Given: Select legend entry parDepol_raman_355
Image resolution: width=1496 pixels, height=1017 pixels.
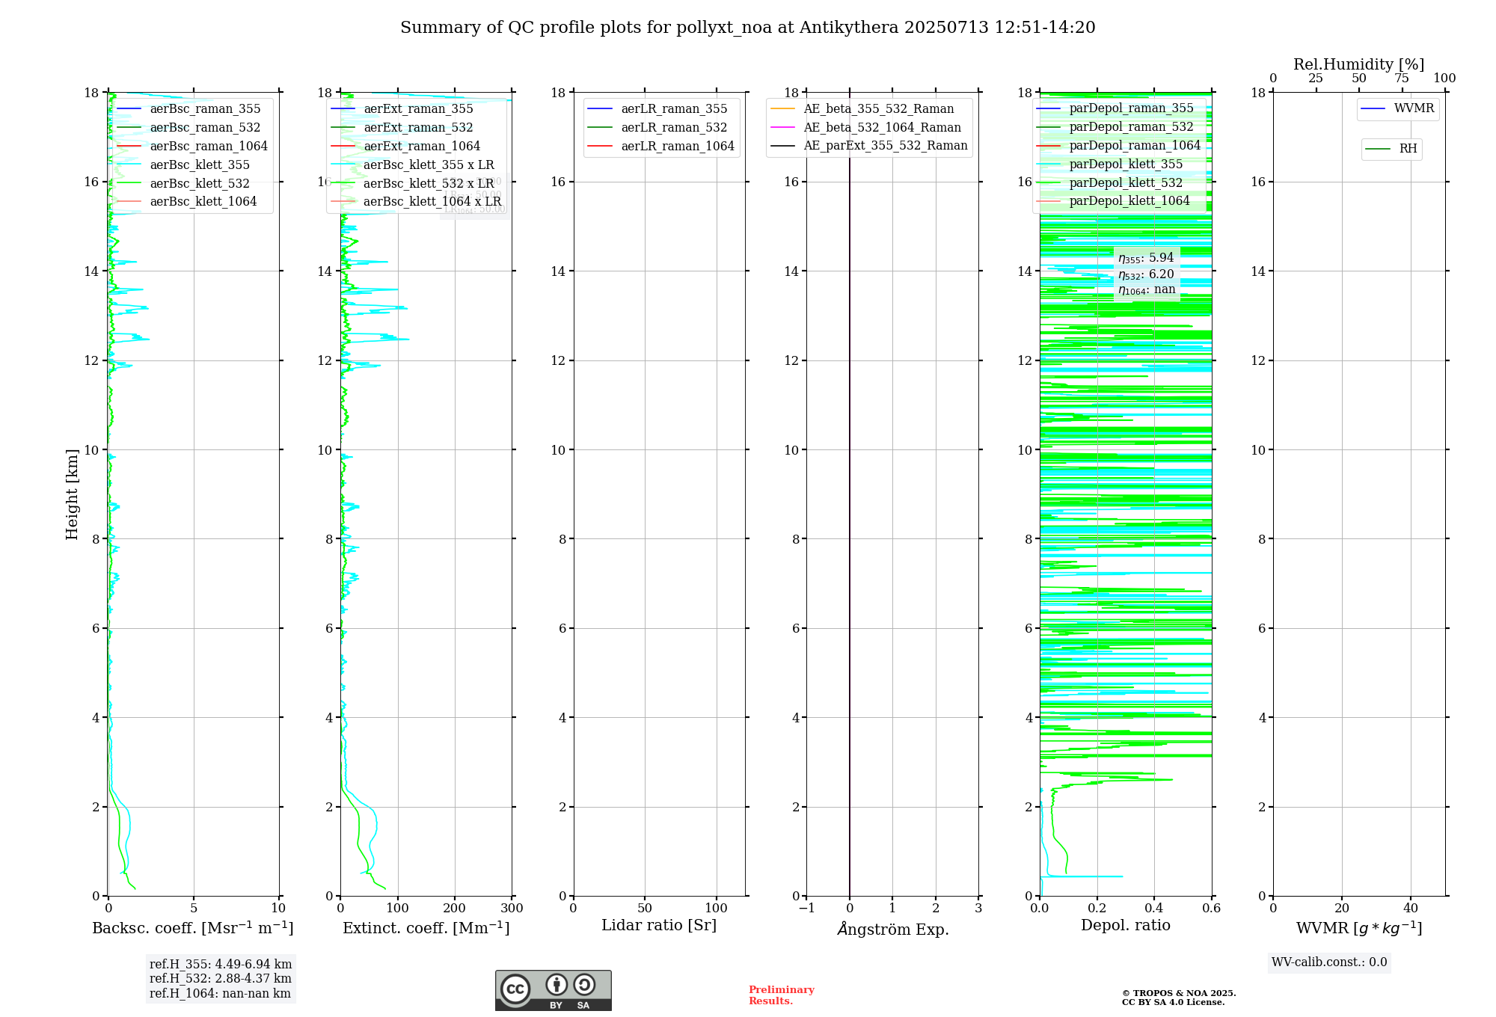Looking at the screenshot, I should pos(1115,108).
